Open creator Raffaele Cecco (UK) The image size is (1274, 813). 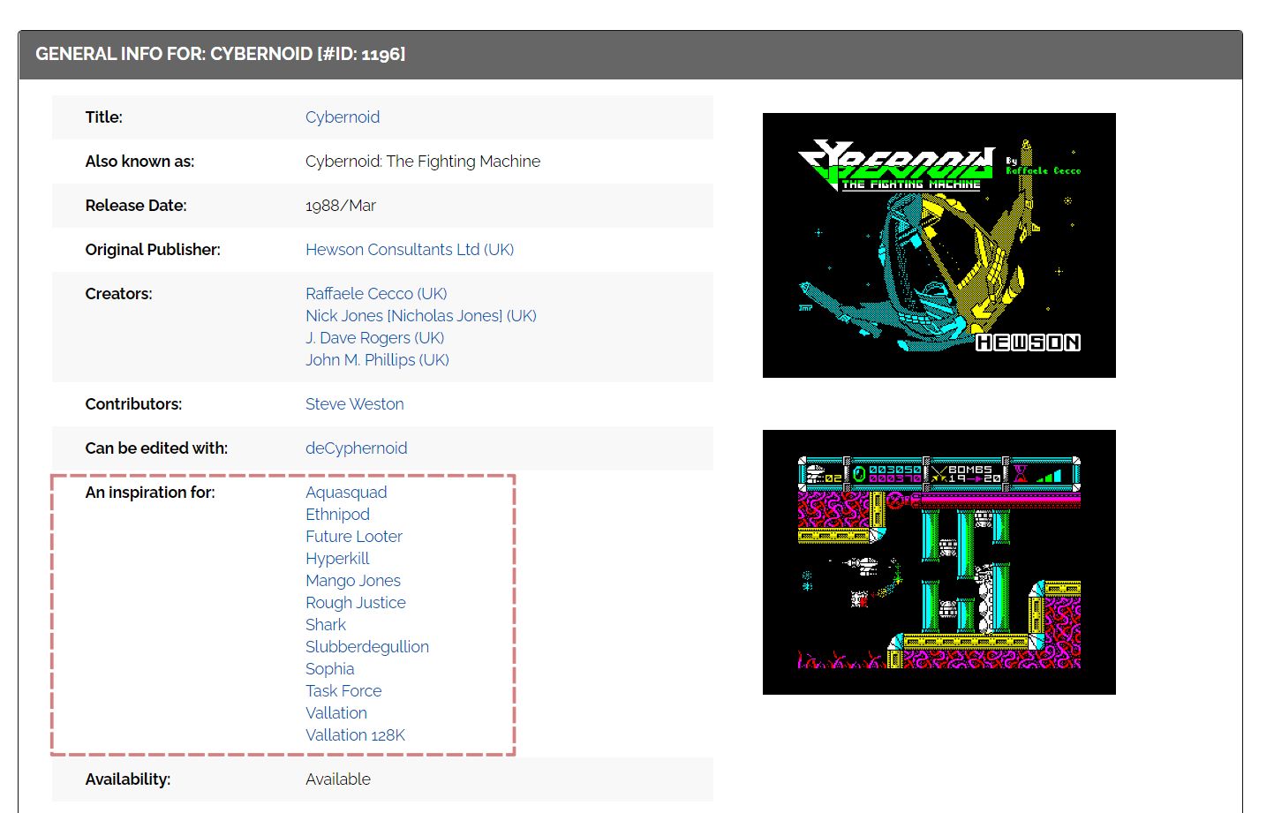376,294
